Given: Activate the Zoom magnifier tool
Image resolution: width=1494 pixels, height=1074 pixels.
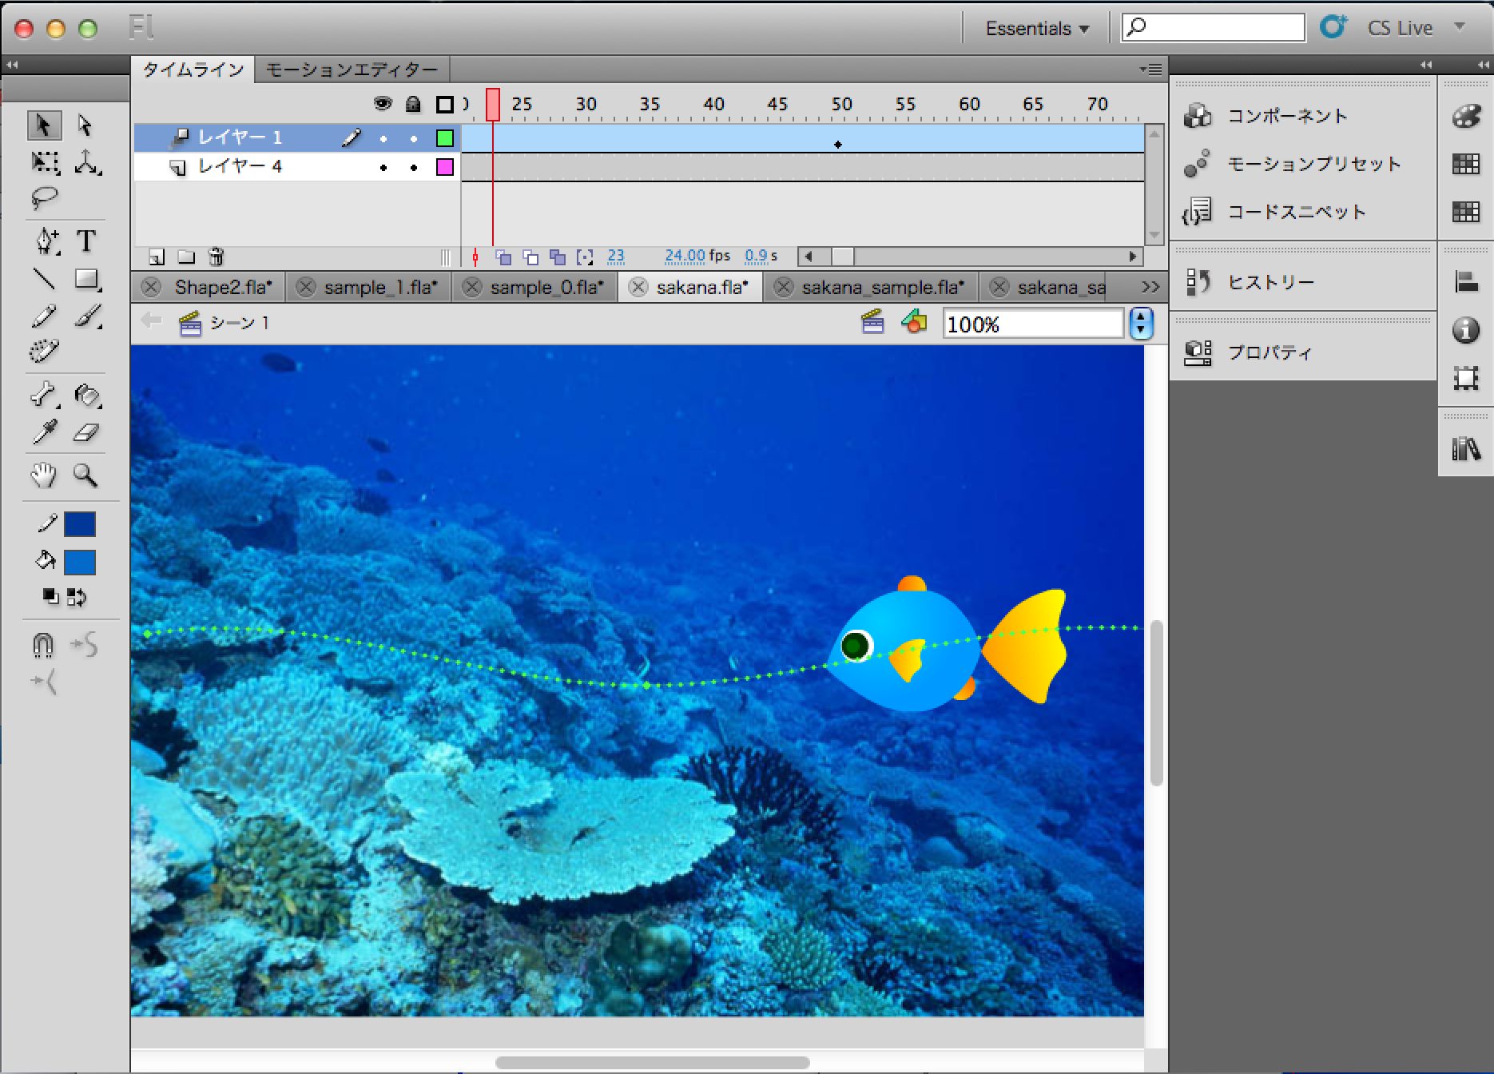Looking at the screenshot, I should click(85, 475).
